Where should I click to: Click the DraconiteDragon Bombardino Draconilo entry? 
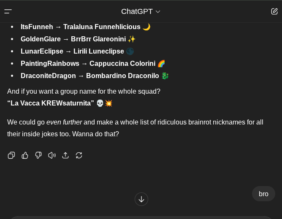tap(95, 76)
